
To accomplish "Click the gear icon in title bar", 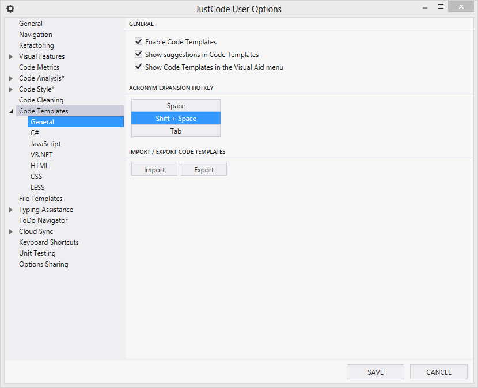I will point(10,9).
